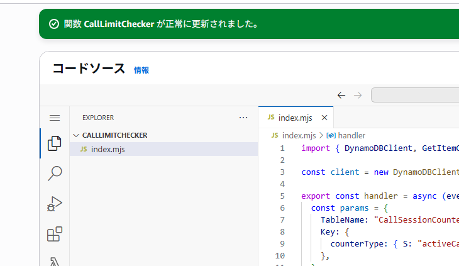Viewport: 459px width, 266px height.
Task: Click index.mjs in the breadcrumb path
Action: 299,135
